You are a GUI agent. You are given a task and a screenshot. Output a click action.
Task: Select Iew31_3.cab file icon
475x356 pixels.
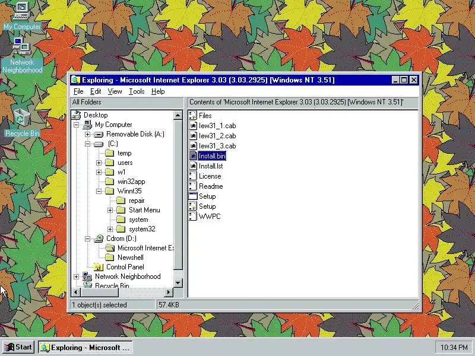tap(193, 145)
